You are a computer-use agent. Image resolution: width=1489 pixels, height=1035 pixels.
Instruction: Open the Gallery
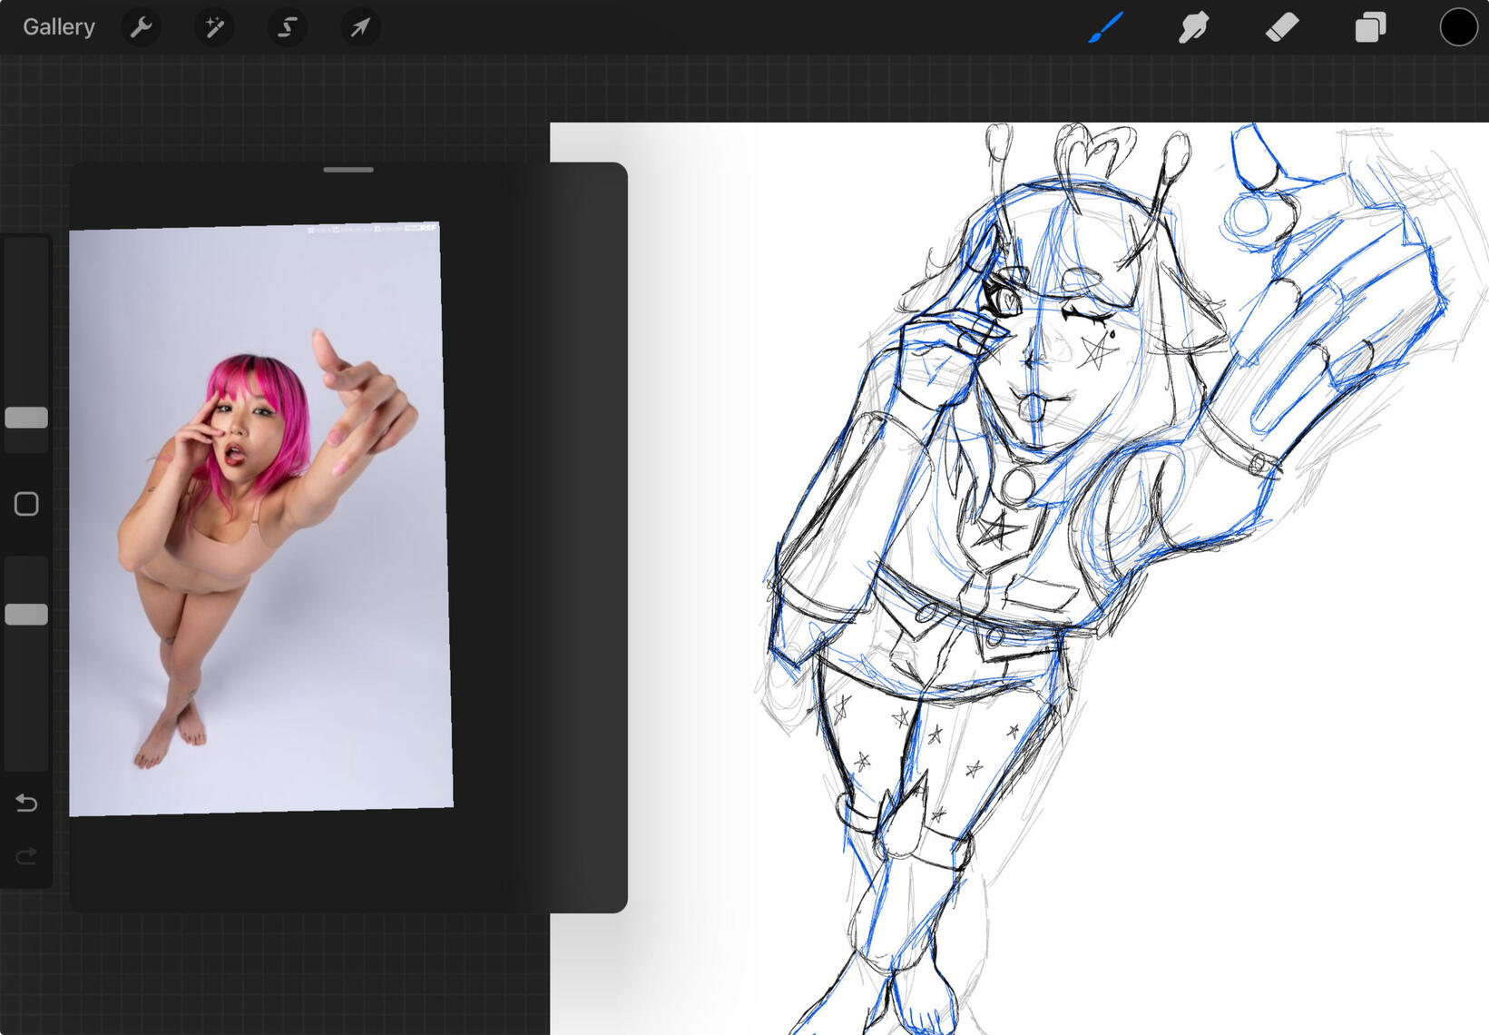pos(59,27)
